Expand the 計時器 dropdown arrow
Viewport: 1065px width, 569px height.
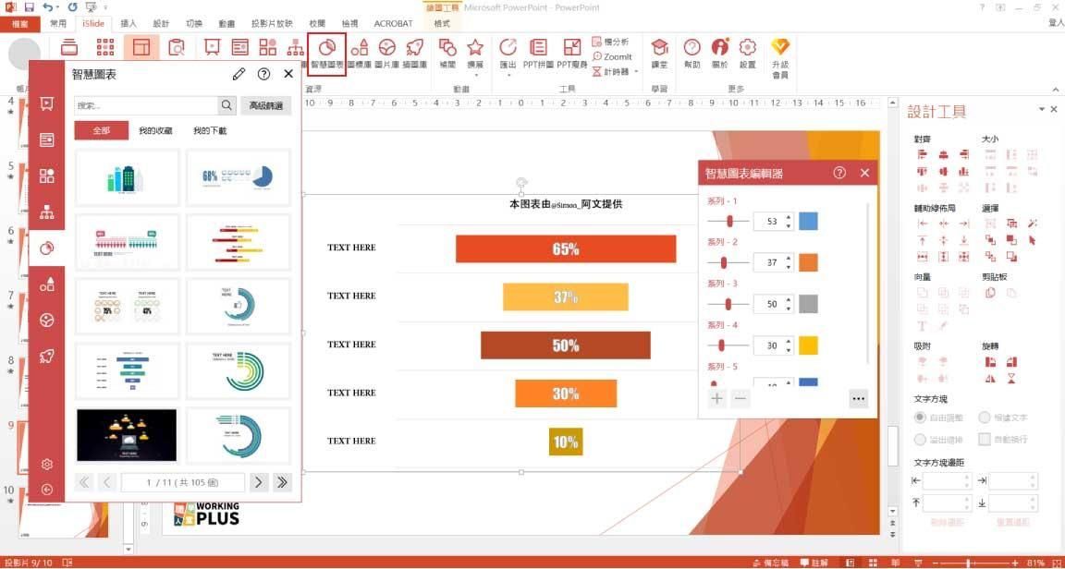[x=638, y=69]
